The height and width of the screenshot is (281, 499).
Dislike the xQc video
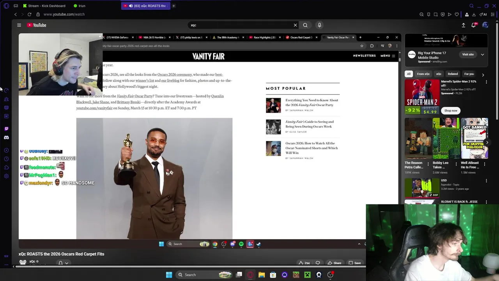[x=318, y=263]
